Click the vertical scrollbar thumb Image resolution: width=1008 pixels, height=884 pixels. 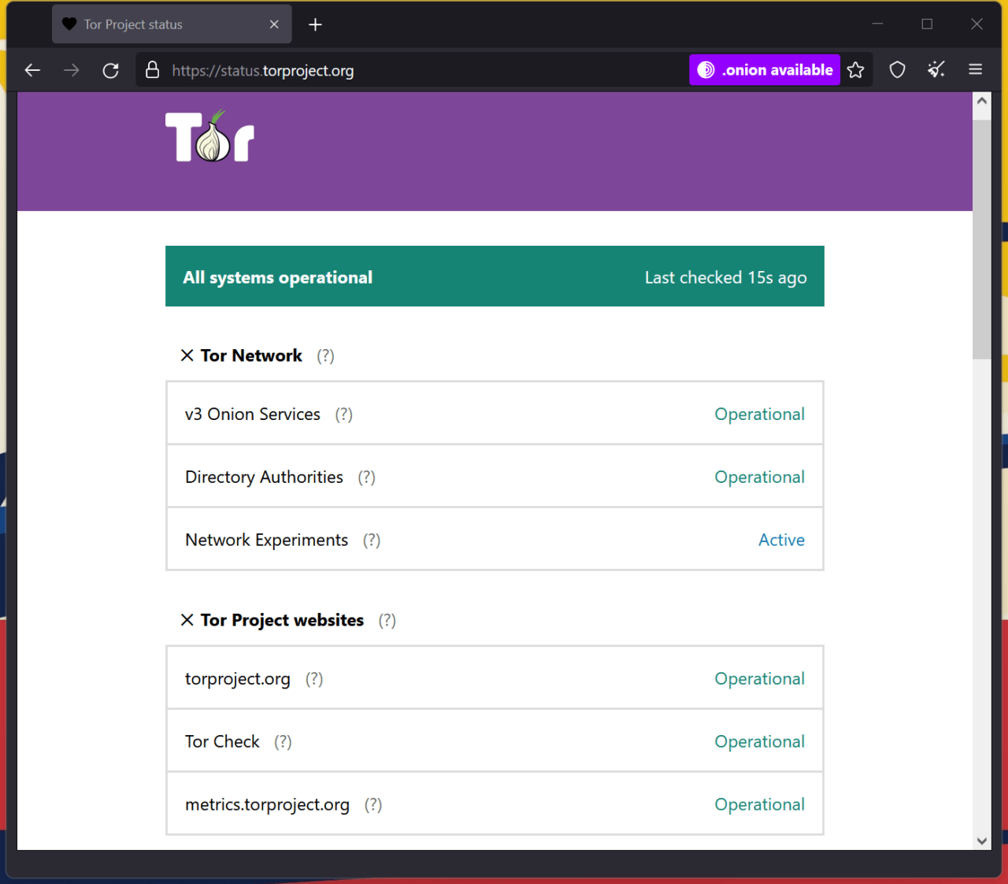pyautogui.click(x=981, y=239)
